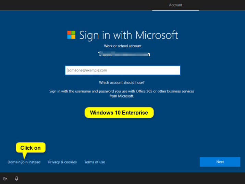Choose 'Domain join instead' link

tap(24, 162)
